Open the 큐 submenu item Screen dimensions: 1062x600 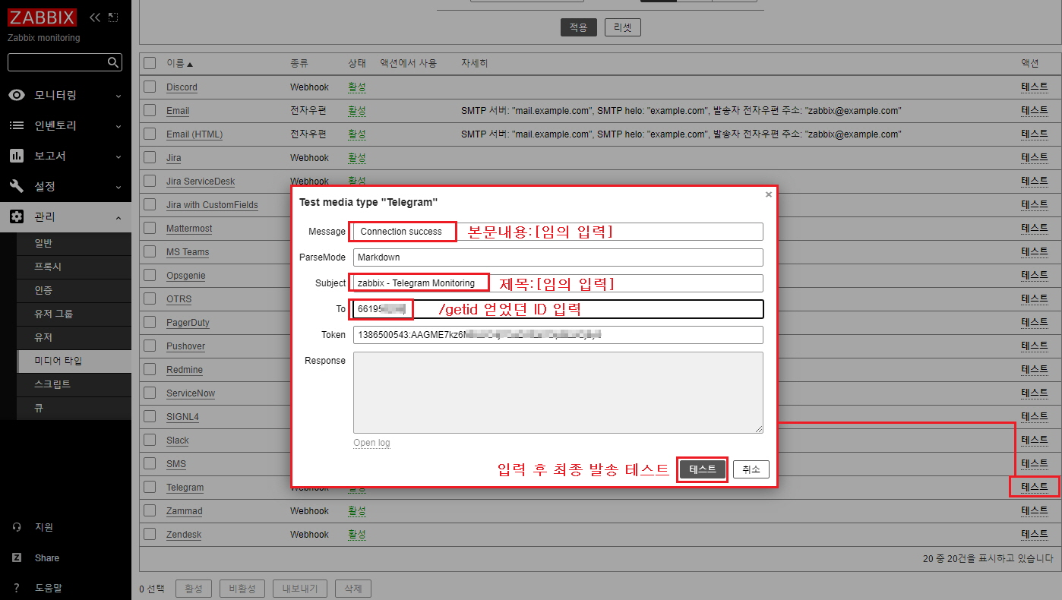[x=74, y=408]
